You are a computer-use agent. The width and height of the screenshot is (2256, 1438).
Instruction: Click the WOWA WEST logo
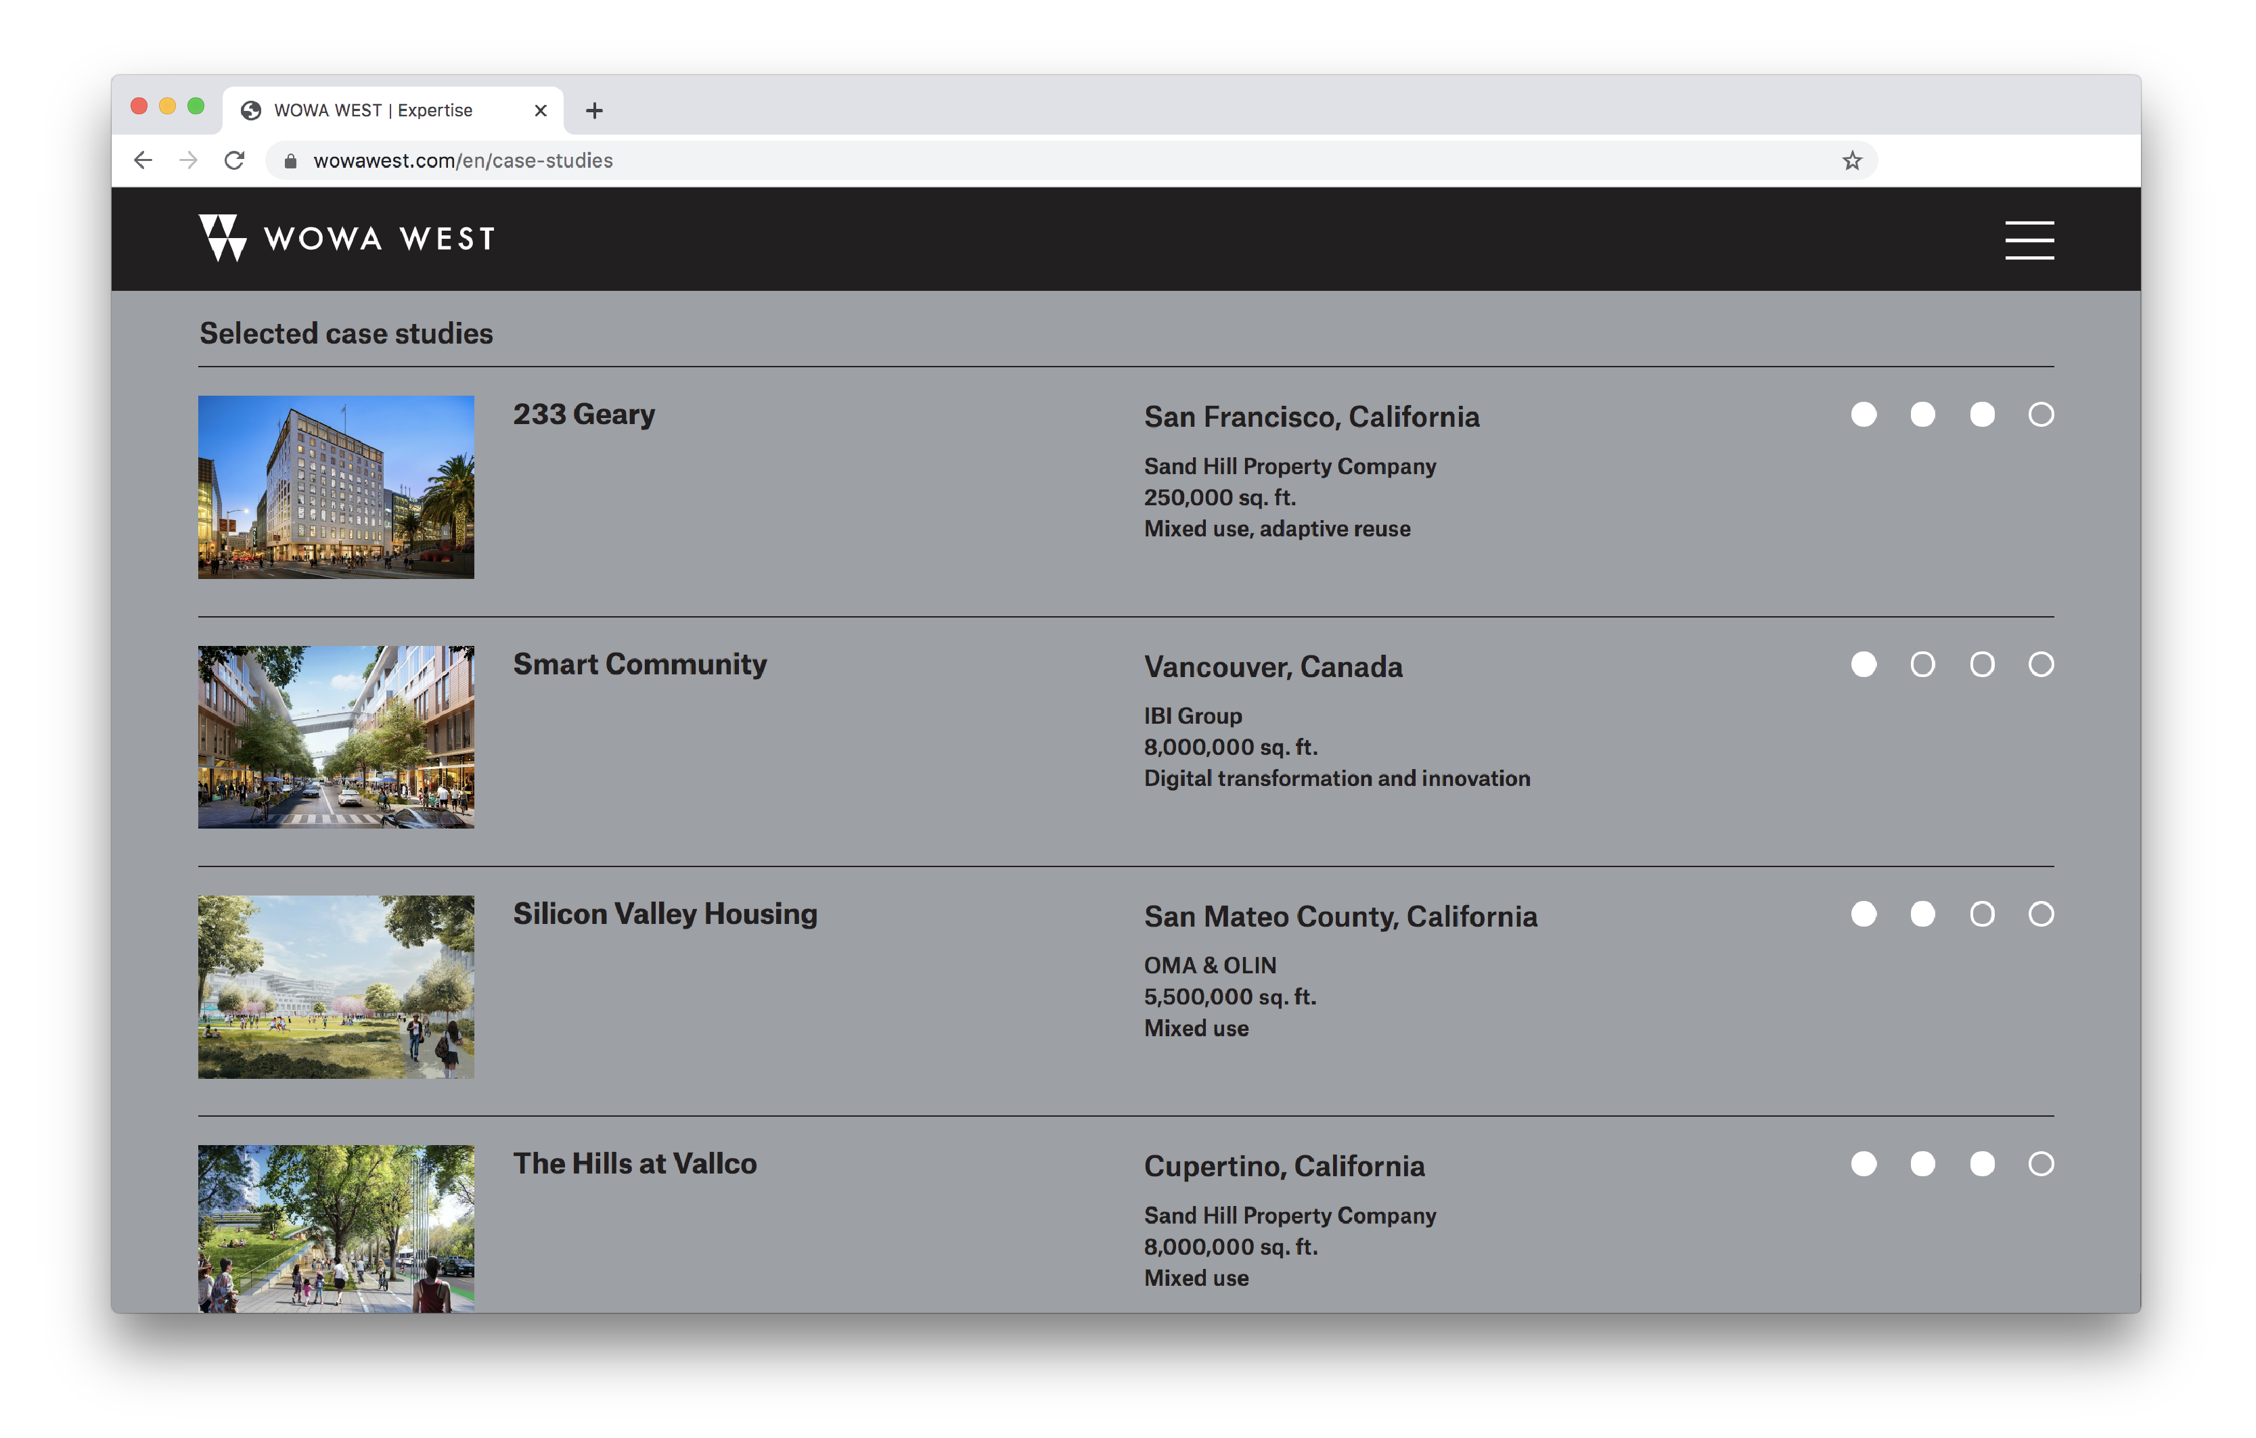point(346,238)
